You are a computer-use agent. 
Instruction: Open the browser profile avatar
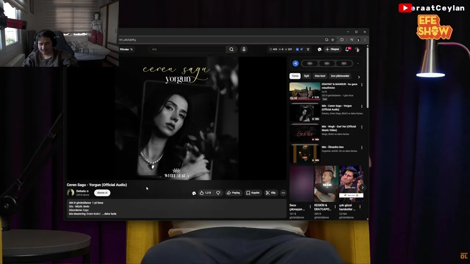click(x=358, y=40)
